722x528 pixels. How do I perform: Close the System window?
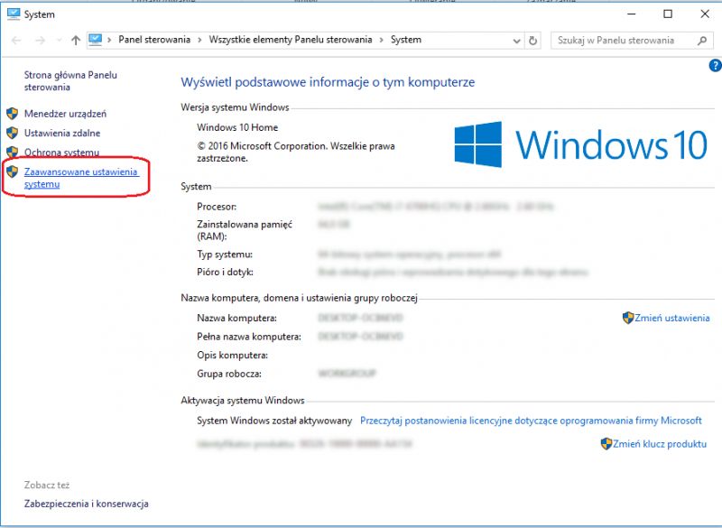click(705, 14)
